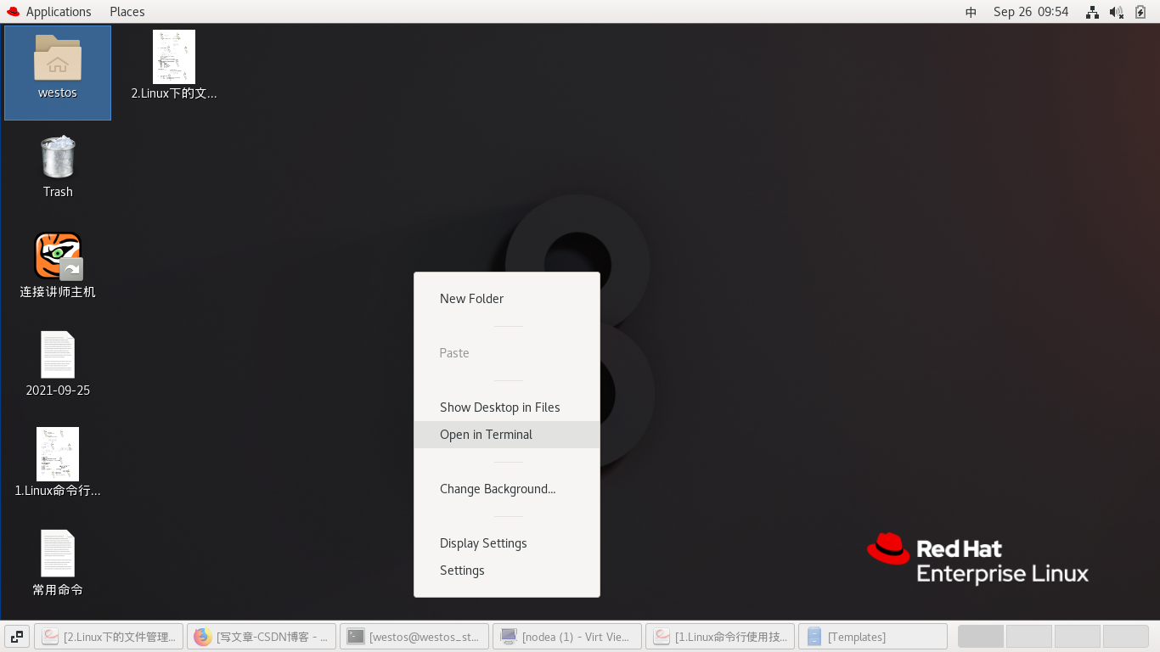
Task: Click the muted volume icon in top bar
Action: pyautogui.click(x=1116, y=12)
